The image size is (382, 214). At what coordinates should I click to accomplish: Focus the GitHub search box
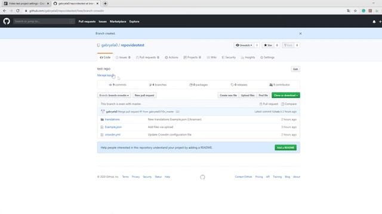pyautogui.click(x=44, y=21)
